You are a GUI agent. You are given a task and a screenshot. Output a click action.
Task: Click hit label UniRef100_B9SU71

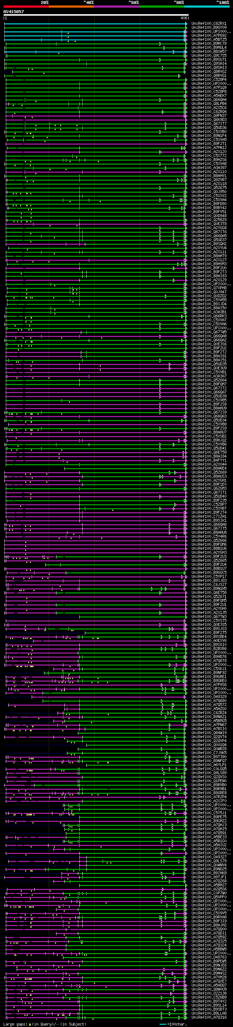pos(209,59)
